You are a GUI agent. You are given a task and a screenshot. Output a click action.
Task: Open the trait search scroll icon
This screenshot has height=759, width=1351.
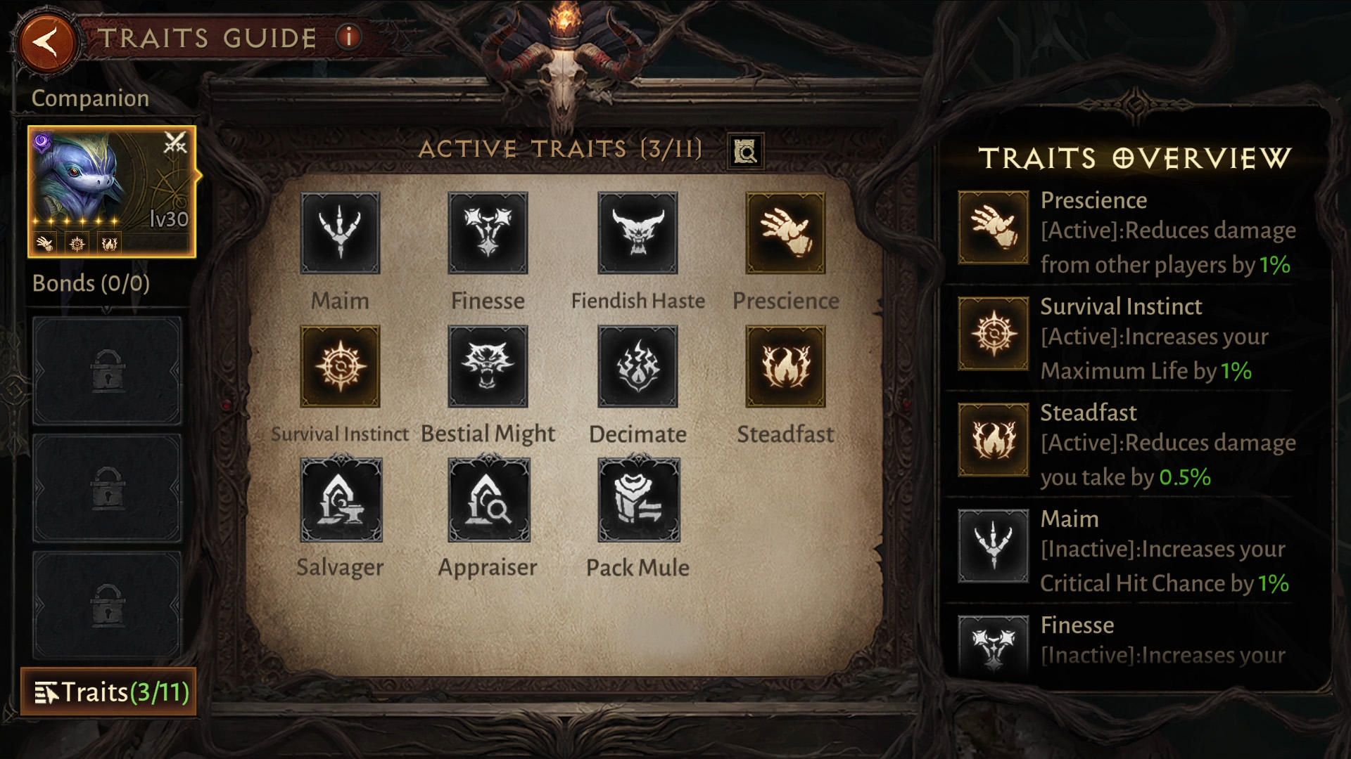coord(745,151)
